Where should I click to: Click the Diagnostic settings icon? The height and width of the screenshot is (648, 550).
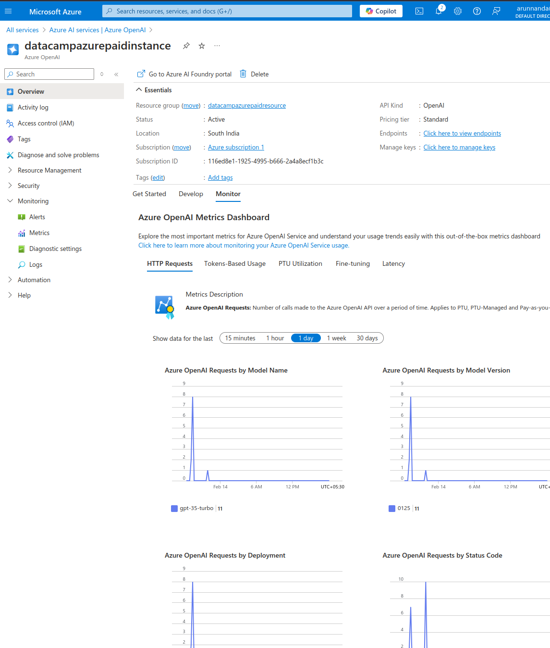(22, 249)
